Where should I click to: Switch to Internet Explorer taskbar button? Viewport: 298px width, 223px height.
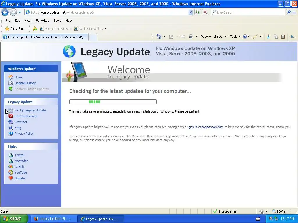(101, 219)
